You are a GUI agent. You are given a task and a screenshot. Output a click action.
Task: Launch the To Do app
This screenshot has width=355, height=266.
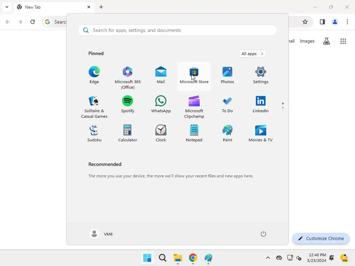point(227,105)
